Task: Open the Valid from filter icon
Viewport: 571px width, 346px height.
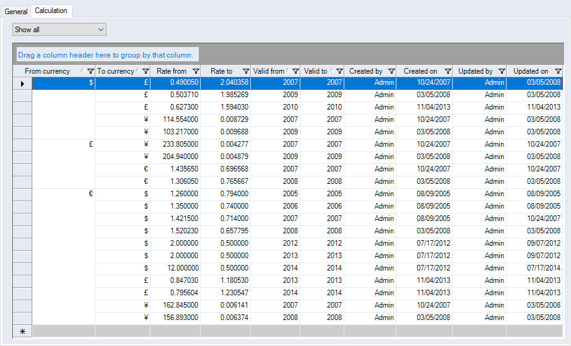Action: (x=295, y=71)
